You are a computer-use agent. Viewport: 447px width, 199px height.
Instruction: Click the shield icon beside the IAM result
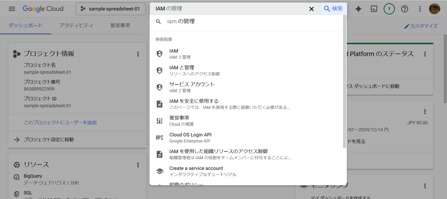coord(159,54)
